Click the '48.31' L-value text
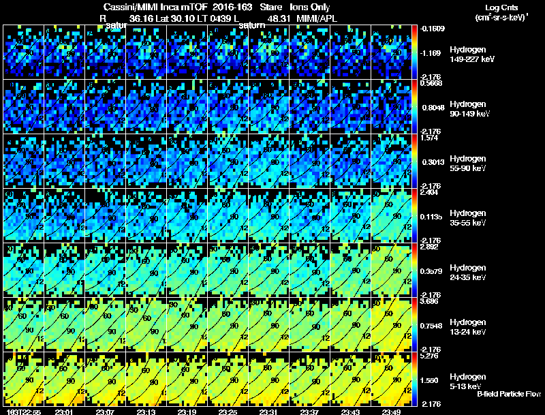Screen dimensions: 545x415 (x=279, y=18)
